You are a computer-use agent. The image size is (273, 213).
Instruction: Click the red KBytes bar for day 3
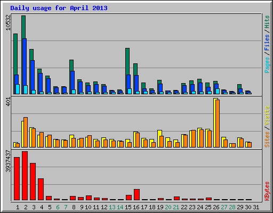pos(33,182)
